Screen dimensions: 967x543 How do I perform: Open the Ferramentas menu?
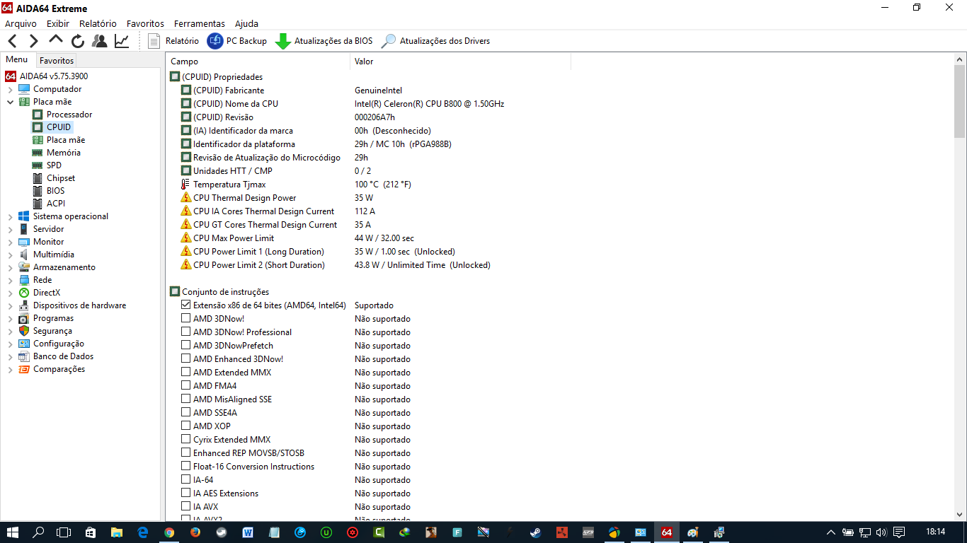pos(200,23)
